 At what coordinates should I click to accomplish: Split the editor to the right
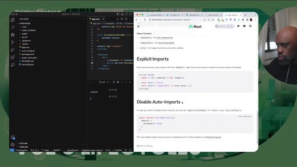point(126,19)
